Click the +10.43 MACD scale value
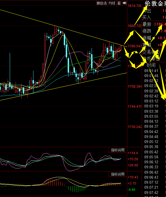 [x=133, y=177]
